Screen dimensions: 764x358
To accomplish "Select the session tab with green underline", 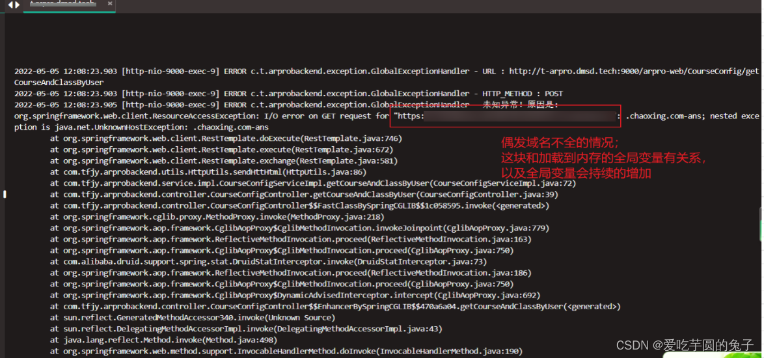I will (x=62, y=5).
